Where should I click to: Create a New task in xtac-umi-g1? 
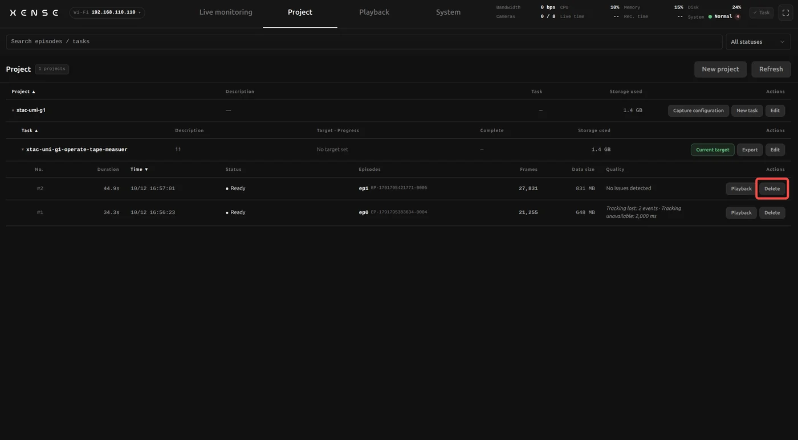click(747, 110)
